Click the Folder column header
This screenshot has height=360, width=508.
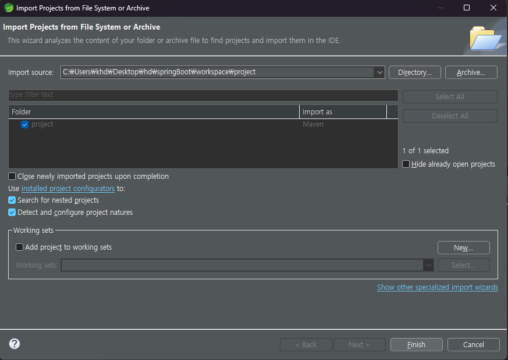(154, 112)
